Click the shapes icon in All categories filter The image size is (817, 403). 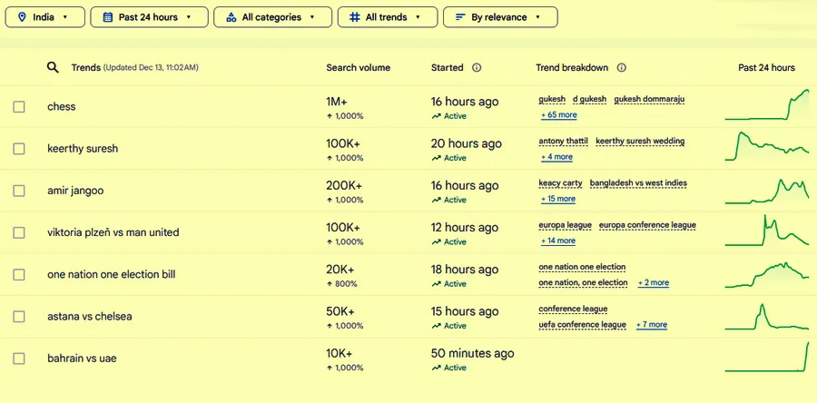coord(231,17)
